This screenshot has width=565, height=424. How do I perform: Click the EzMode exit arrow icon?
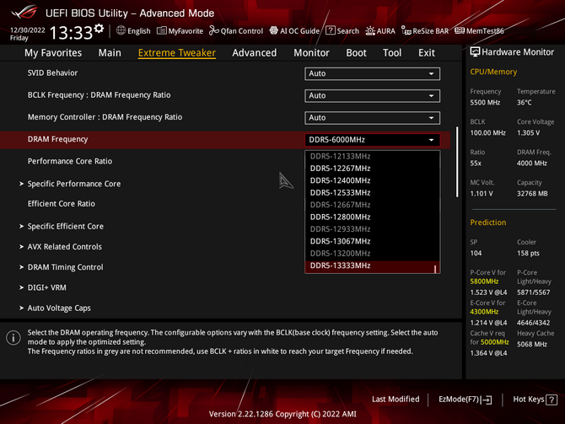[x=486, y=400]
